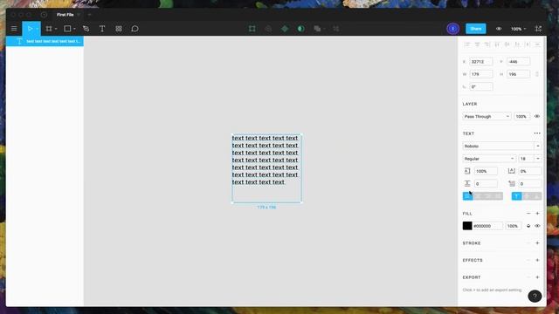The image size is (559, 314).
Task: Toggle constrain proportions lock
Action: coord(537,74)
